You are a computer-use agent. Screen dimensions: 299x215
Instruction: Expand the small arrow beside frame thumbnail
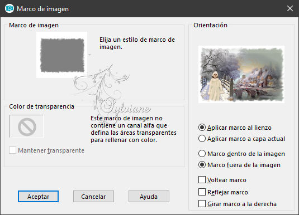click(x=89, y=55)
